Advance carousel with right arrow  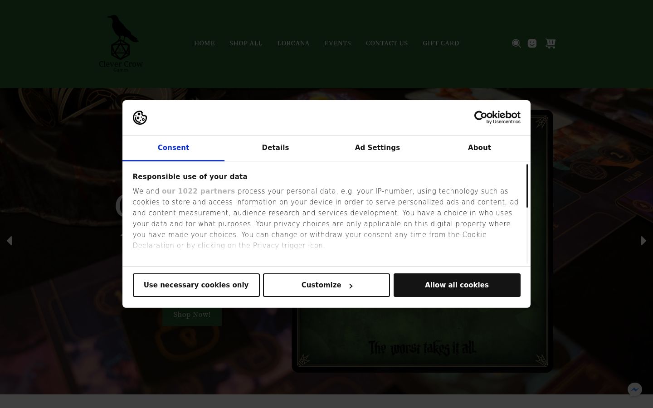tap(643, 241)
